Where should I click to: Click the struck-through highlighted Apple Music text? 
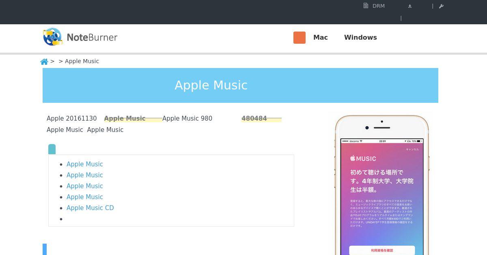click(x=125, y=119)
